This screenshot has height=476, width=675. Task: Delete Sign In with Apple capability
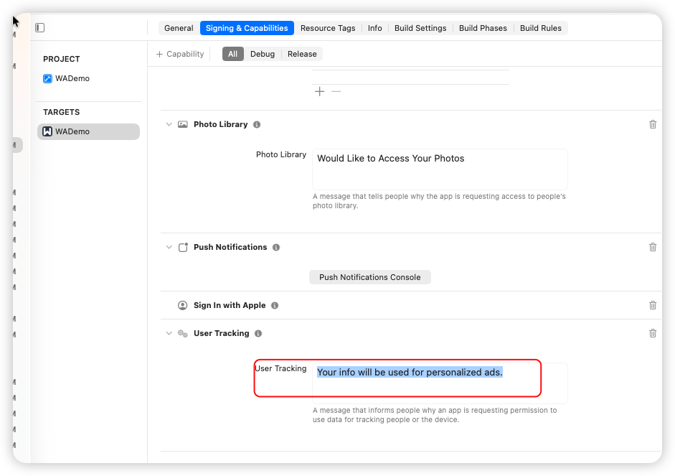653,305
